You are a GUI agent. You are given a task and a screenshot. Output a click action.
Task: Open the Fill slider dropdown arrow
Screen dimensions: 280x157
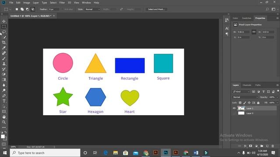click(x=277, y=103)
